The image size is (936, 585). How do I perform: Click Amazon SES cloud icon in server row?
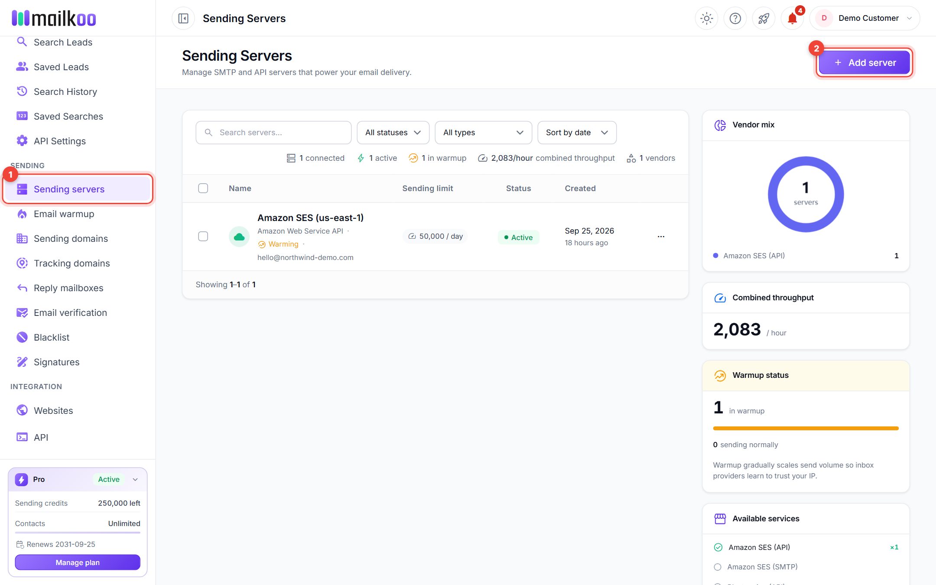239,237
